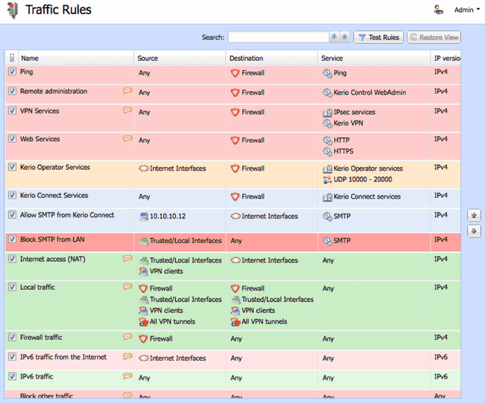This screenshot has height=403, width=485.
Task: Sort by the Name column header
Action: (x=76, y=58)
